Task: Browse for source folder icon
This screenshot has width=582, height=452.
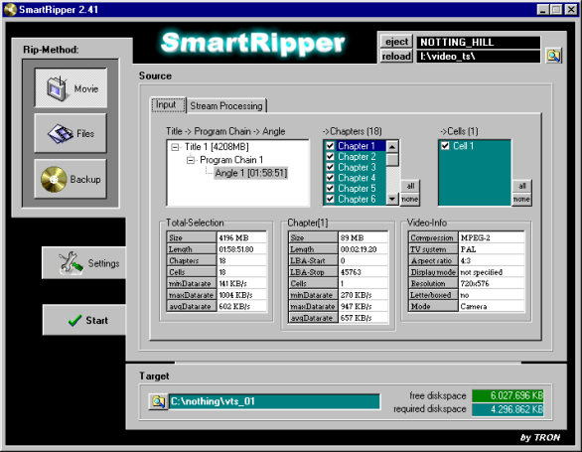Action: [x=553, y=56]
